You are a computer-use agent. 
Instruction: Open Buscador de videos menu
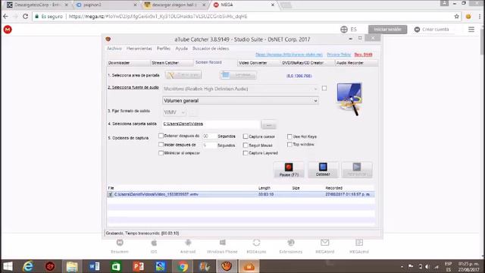pyautogui.click(x=211, y=49)
